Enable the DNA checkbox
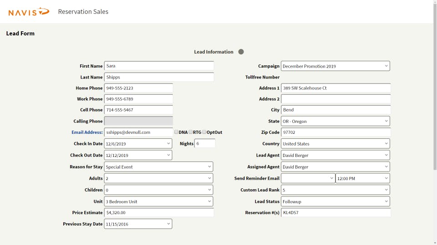The height and width of the screenshot is (245, 437). point(177,132)
